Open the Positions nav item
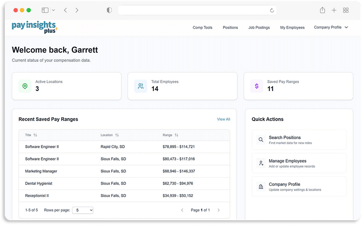362x225 pixels. click(230, 27)
